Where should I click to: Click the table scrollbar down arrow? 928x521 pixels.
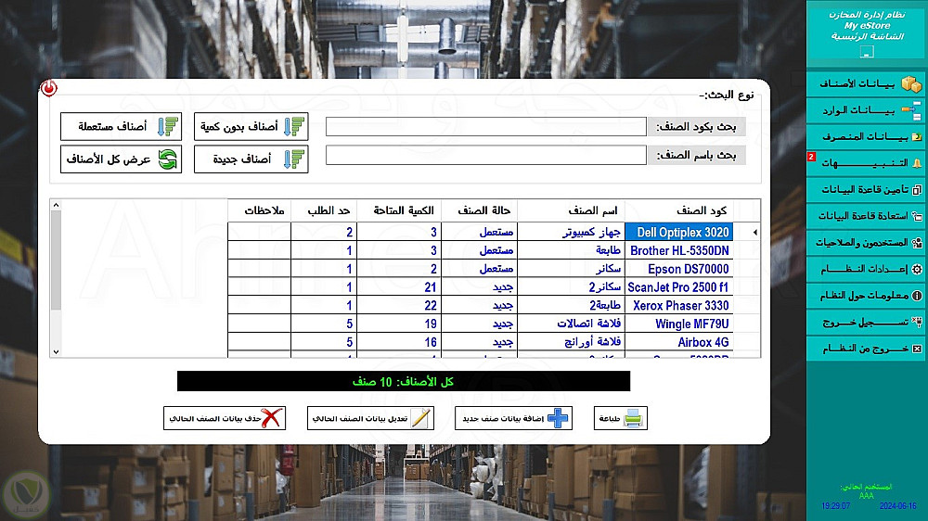pos(56,352)
